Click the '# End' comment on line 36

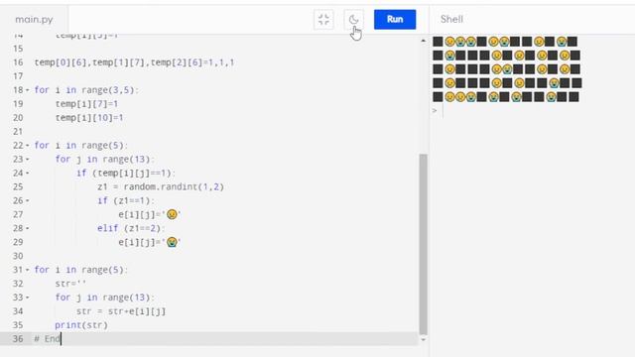click(48, 339)
